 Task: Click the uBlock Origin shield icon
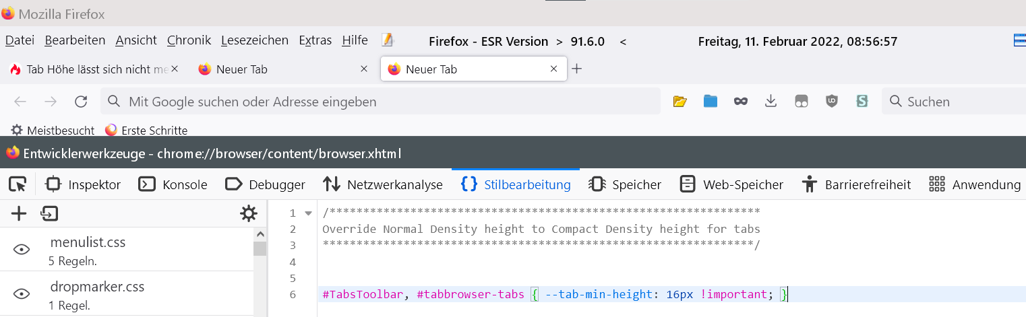click(832, 102)
